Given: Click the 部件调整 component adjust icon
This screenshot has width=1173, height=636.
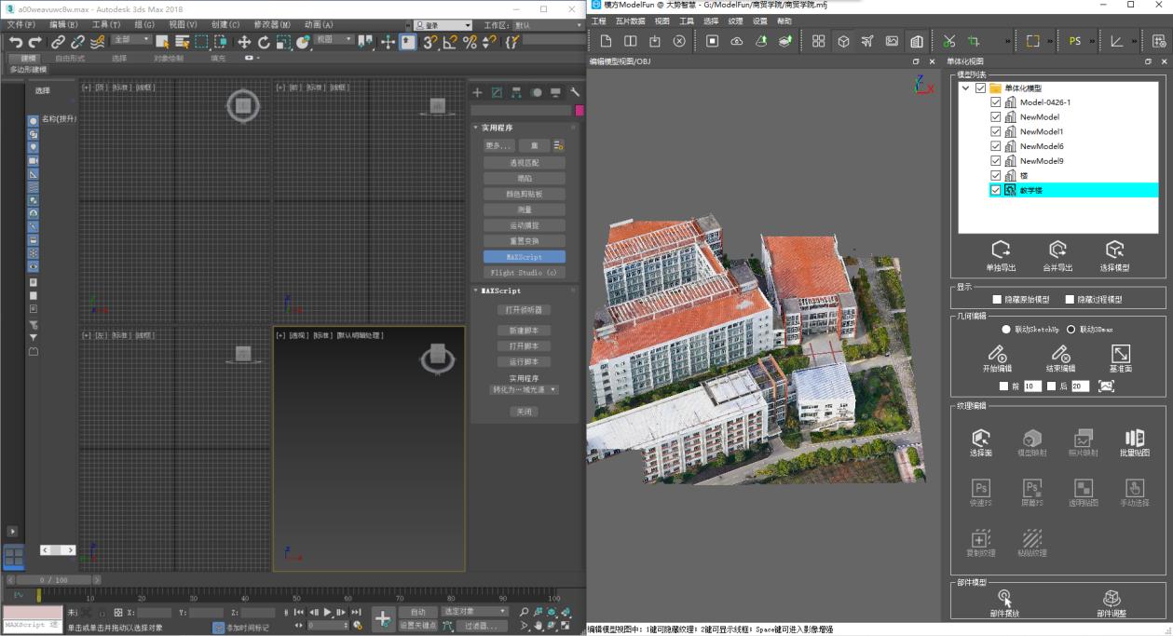Looking at the screenshot, I should coord(1111,598).
